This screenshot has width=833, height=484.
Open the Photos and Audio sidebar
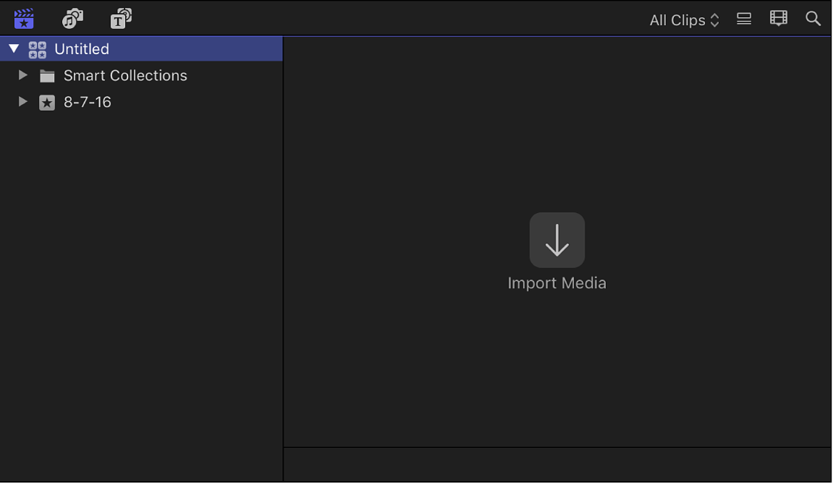(x=72, y=19)
